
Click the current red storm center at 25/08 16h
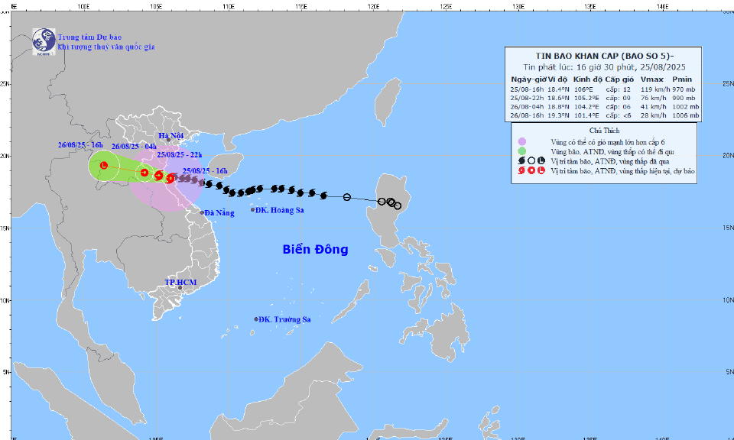coord(170,178)
